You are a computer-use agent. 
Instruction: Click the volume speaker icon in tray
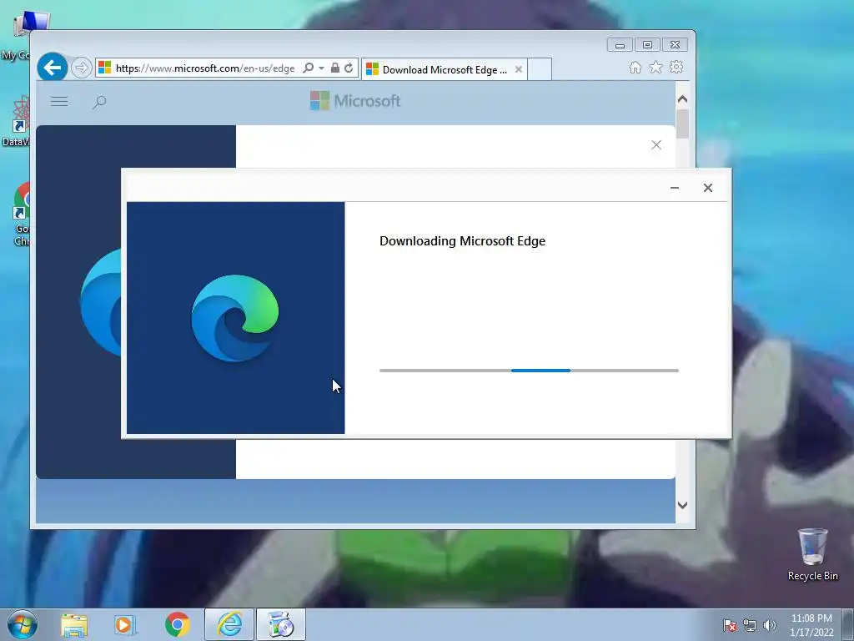770,626
